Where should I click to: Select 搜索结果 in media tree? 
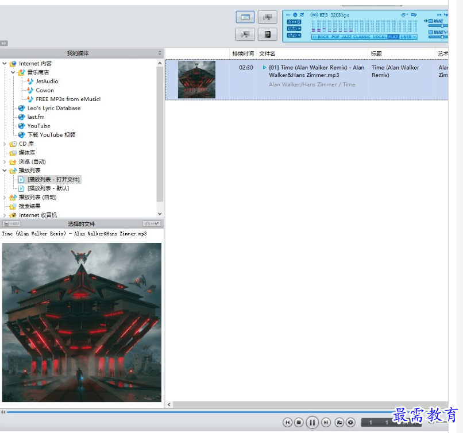pos(29,206)
